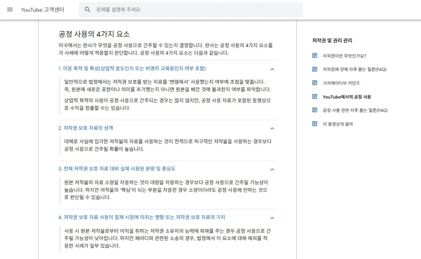421x259 pixels.
Task: Collapse section '1. 이용 목적 및 특성'
Action: (272, 69)
